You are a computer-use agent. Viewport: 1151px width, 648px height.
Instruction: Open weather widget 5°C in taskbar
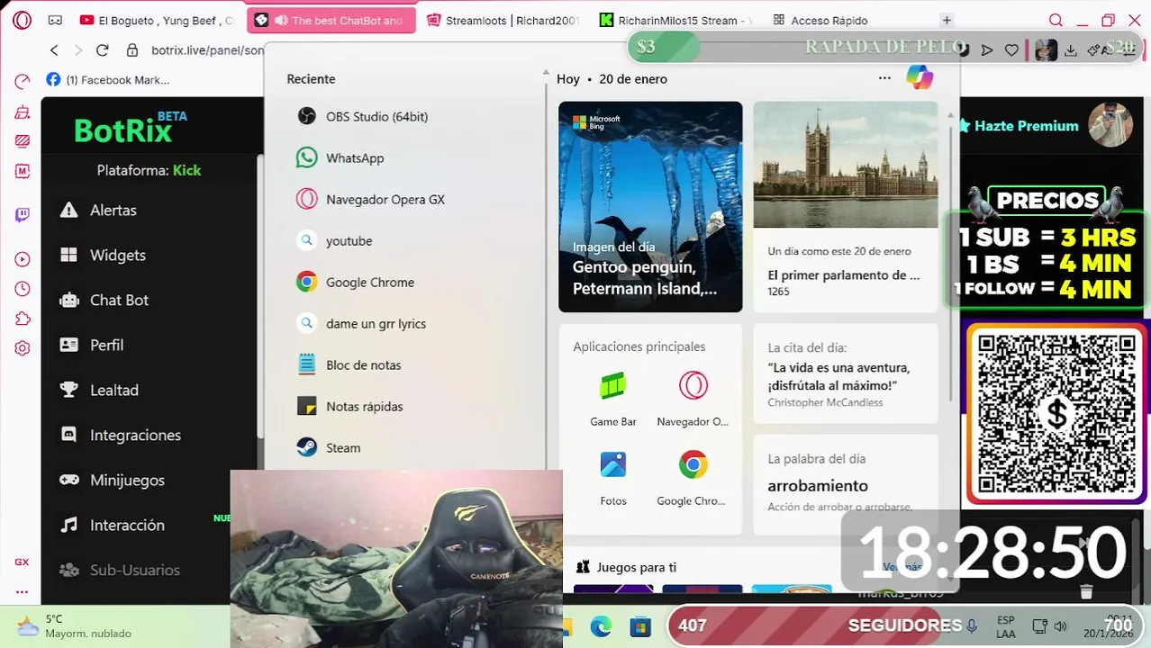pos(77,625)
